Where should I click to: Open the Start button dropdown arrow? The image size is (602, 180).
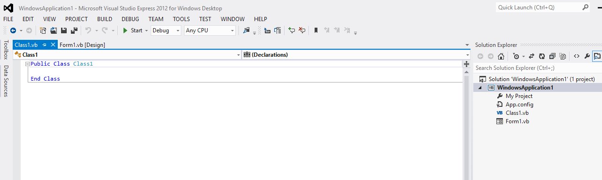pos(147,30)
